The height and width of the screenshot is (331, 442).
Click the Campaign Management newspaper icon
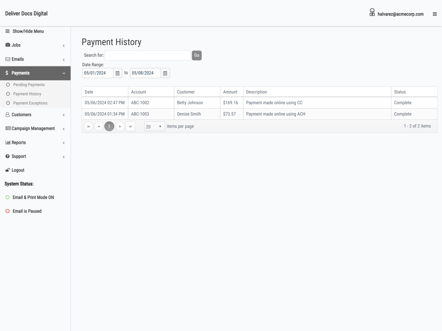pyautogui.click(x=8, y=128)
